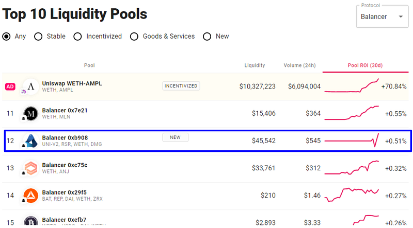Click the Balancer 0x29f5 orange BAT icon

point(31,195)
